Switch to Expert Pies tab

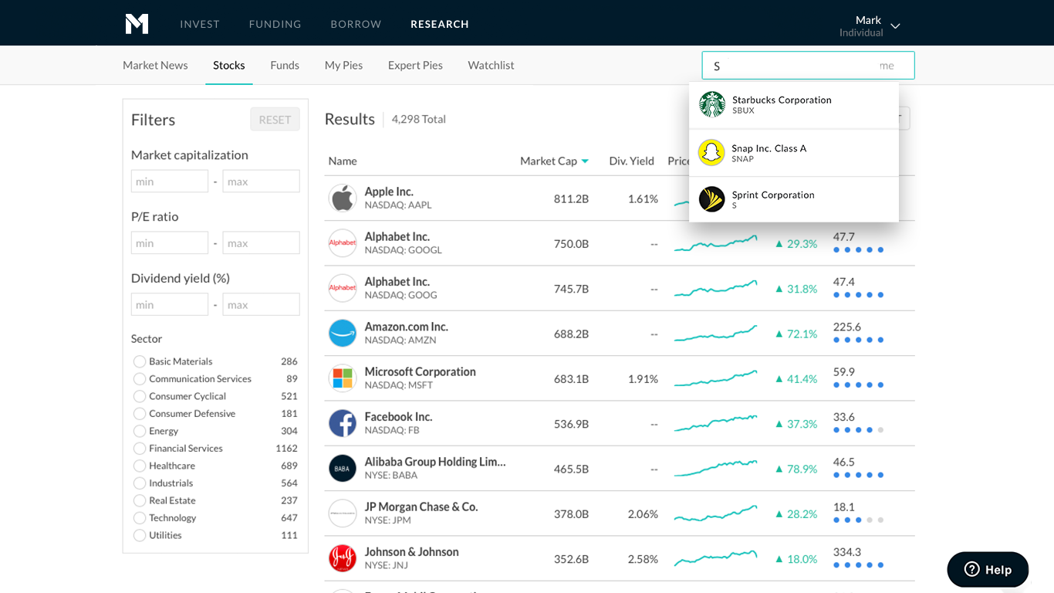[x=415, y=65]
